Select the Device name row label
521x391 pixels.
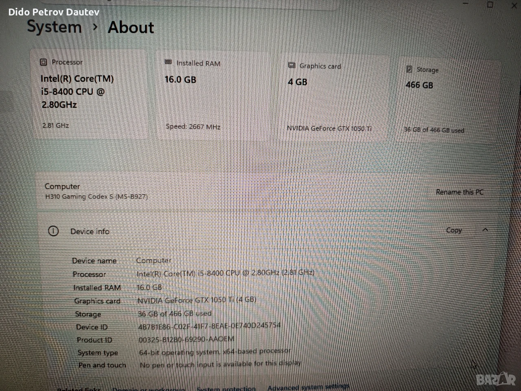pos(94,261)
